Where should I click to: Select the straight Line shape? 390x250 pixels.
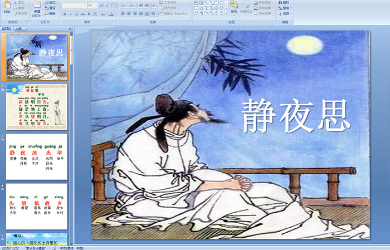point(206,3)
